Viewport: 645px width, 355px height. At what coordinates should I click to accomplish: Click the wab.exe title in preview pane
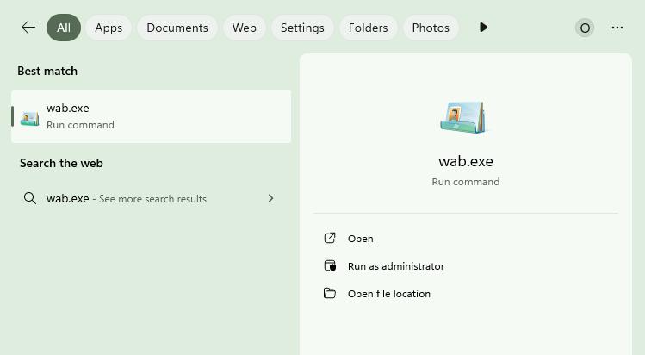(x=465, y=161)
